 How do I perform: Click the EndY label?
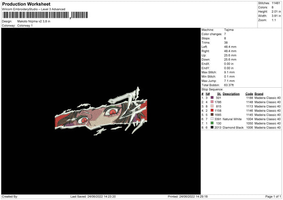click(206, 68)
